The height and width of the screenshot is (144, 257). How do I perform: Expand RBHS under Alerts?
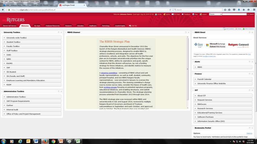pyautogui.click(x=223, y=67)
